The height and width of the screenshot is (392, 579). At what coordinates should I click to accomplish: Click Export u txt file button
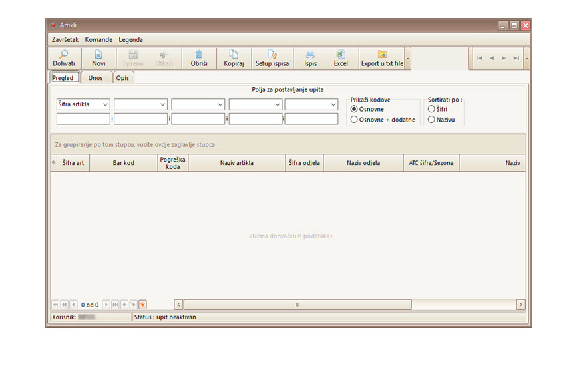382,59
